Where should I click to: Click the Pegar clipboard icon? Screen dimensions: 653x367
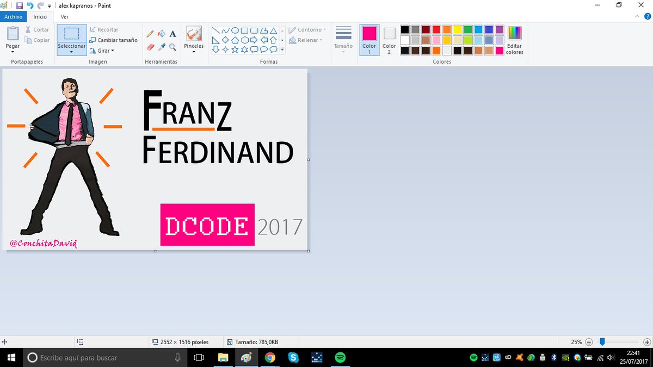13,34
